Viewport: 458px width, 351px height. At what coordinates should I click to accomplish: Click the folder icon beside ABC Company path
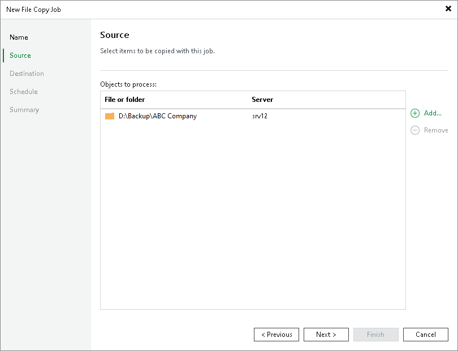110,116
